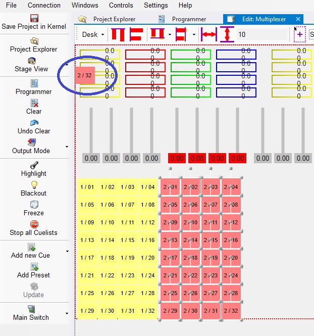The height and width of the screenshot is (336, 314).
Task: Open the Connection menu
Action: [x=44, y=5]
